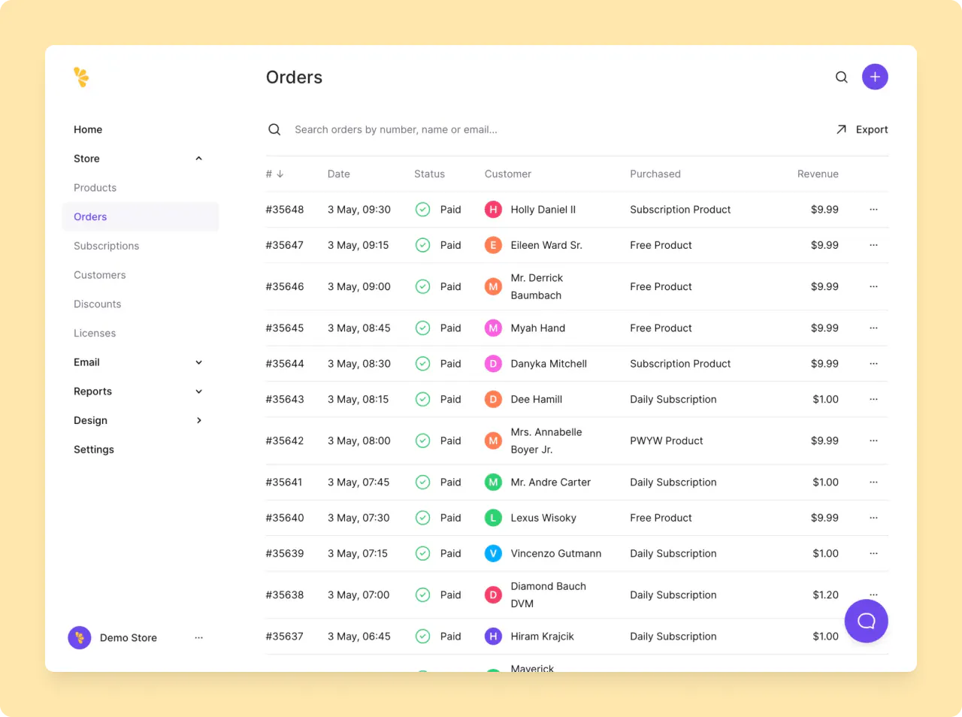Image resolution: width=962 pixels, height=717 pixels.
Task: Open the chat support bubble
Action: (x=866, y=621)
